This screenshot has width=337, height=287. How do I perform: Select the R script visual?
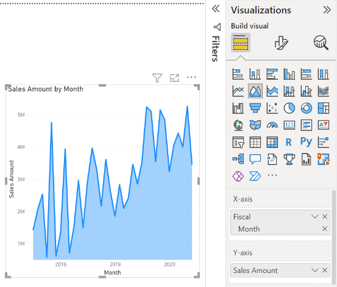coord(289,142)
